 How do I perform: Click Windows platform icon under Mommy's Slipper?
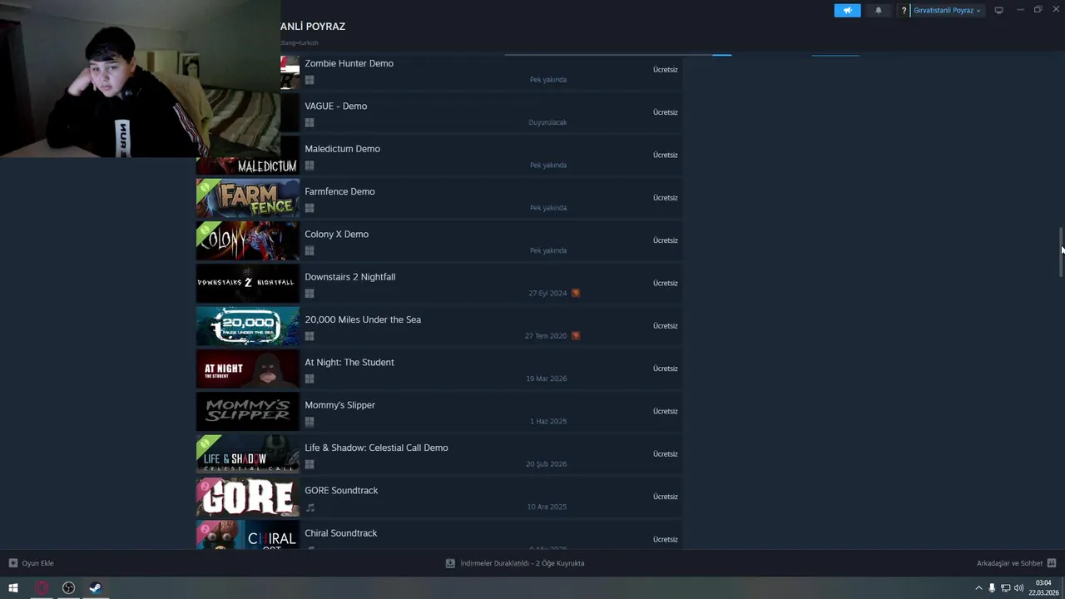(310, 422)
